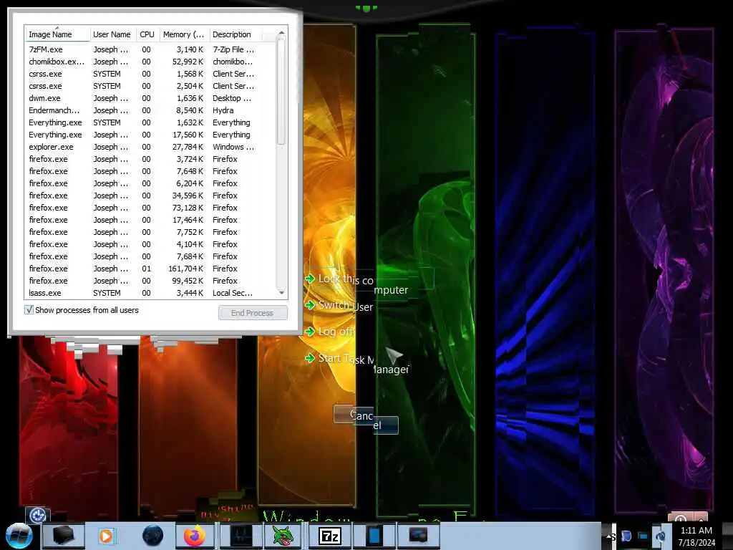This screenshot has width=733, height=550.
Task: Click the Desktop description for dwm.exe
Action: (x=232, y=97)
